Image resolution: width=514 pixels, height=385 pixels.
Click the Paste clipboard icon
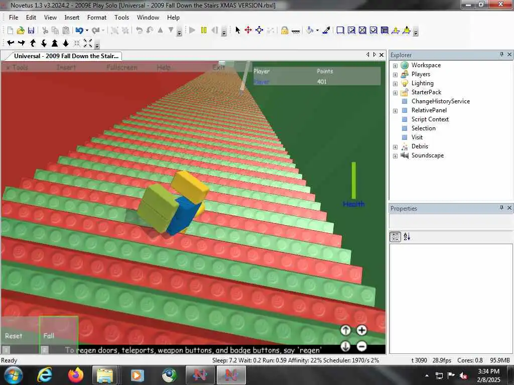pyautogui.click(x=66, y=31)
